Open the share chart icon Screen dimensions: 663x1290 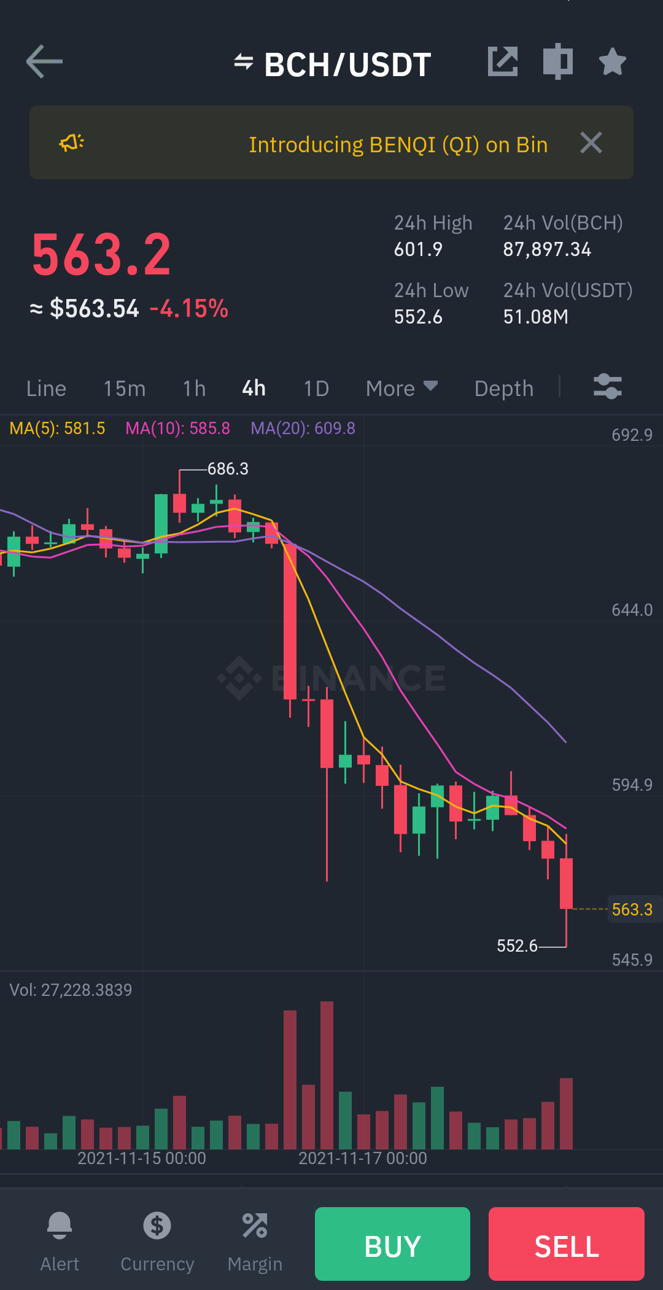(503, 61)
